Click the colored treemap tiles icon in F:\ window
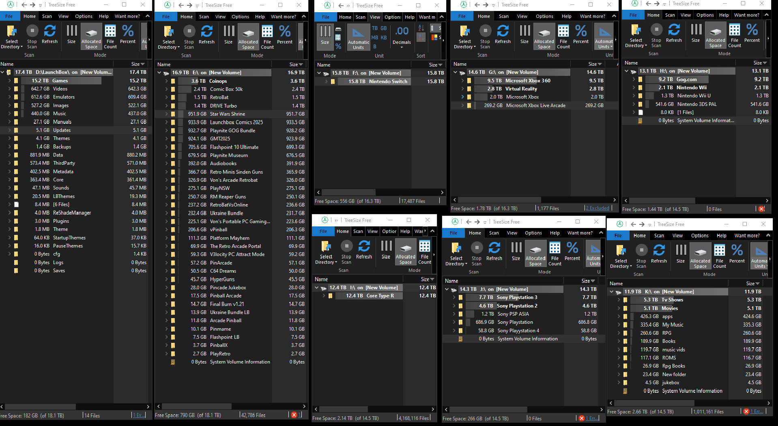This screenshot has height=426, width=778. (434, 37)
